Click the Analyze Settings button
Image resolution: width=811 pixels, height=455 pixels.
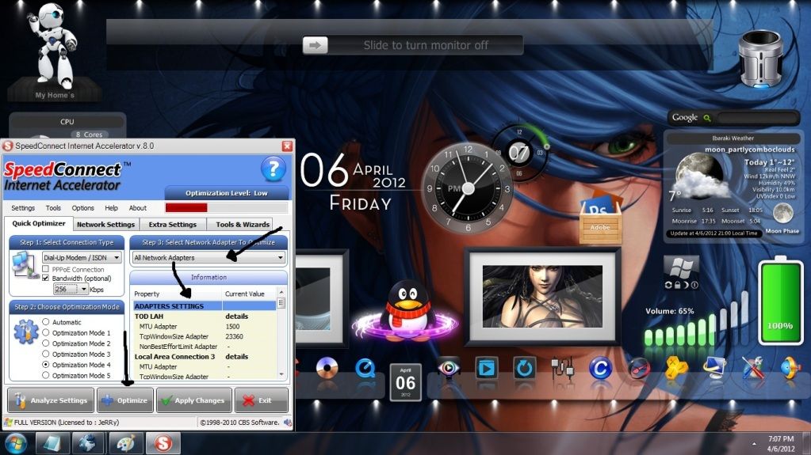pyautogui.click(x=51, y=400)
